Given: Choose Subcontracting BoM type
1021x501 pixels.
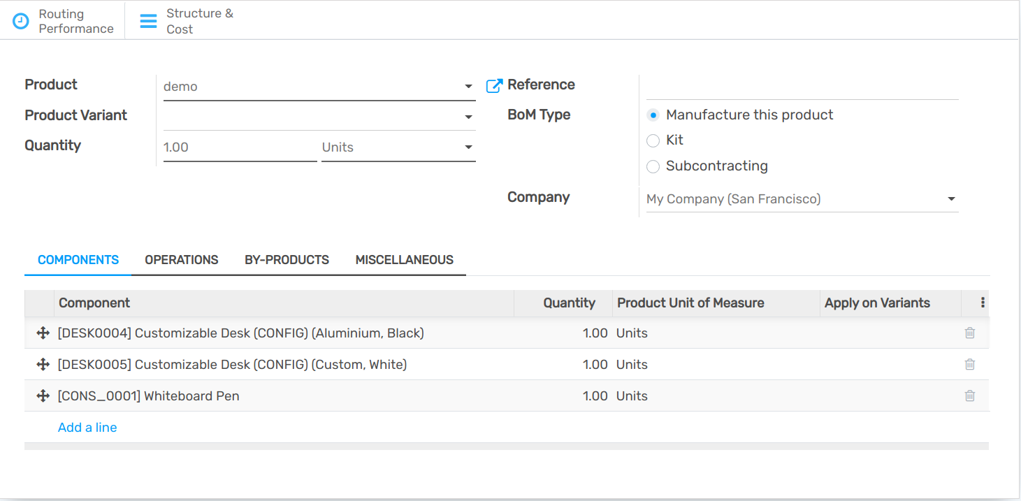Looking at the screenshot, I should (x=653, y=166).
